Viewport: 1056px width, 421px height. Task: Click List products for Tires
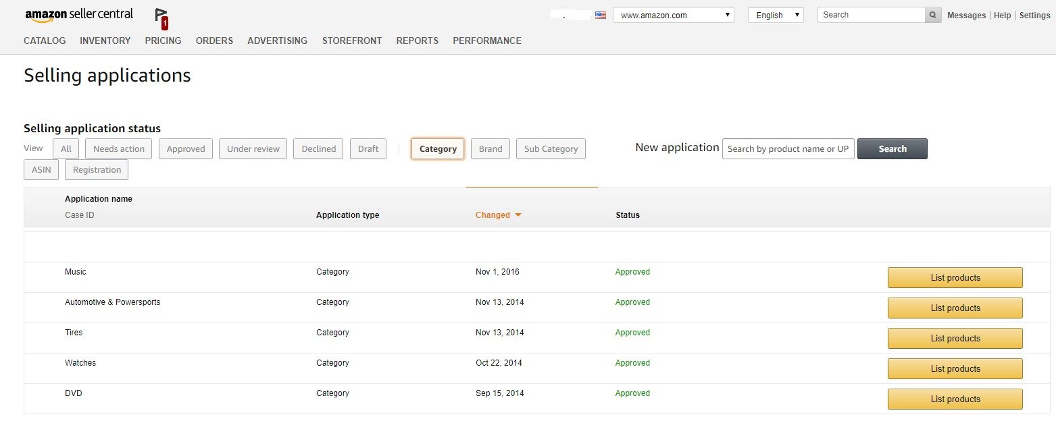tap(955, 338)
